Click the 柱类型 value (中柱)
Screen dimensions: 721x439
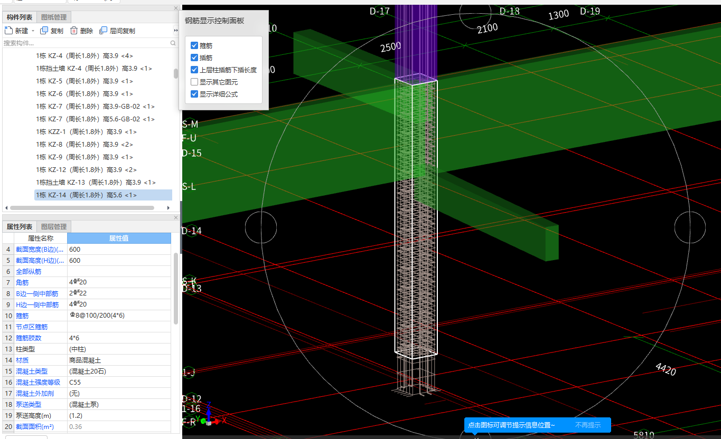pyautogui.click(x=119, y=349)
